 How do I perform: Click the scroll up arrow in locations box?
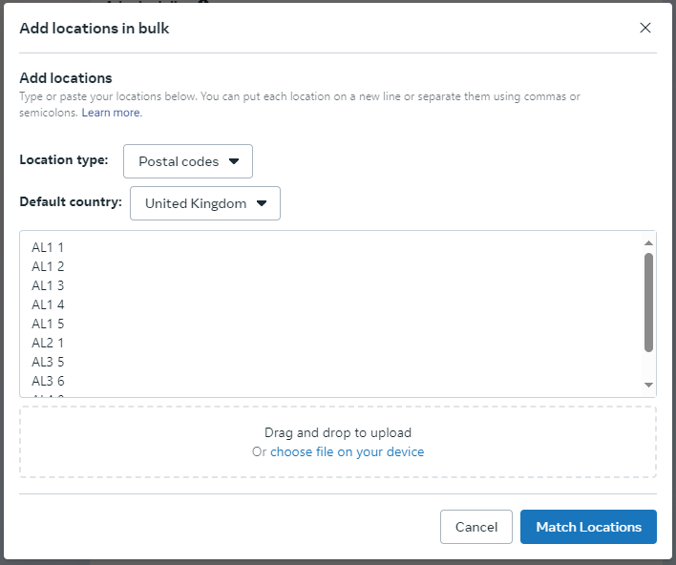(x=648, y=243)
